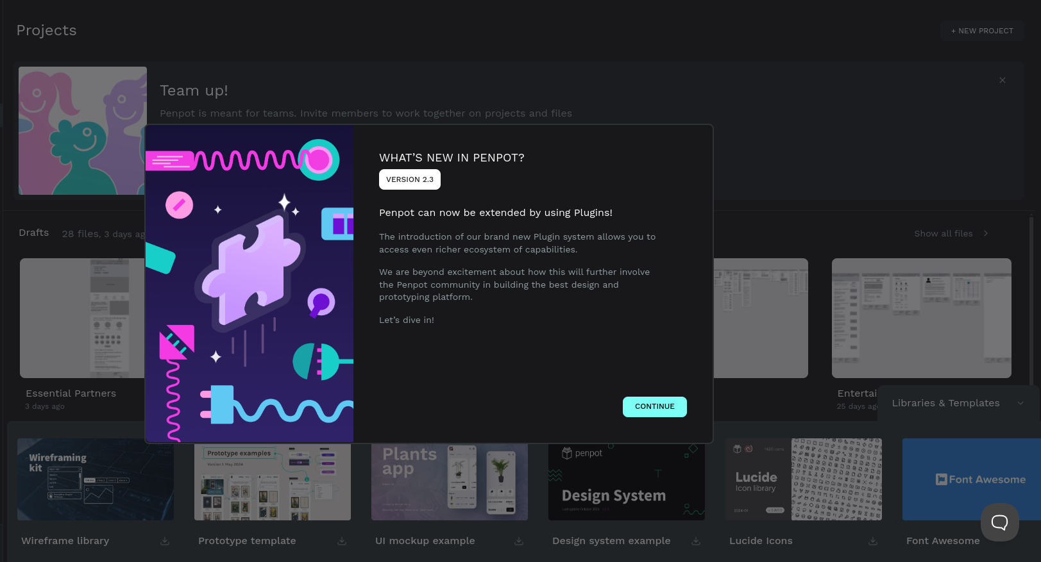Download the Prototype template

(x=342, y=541)
